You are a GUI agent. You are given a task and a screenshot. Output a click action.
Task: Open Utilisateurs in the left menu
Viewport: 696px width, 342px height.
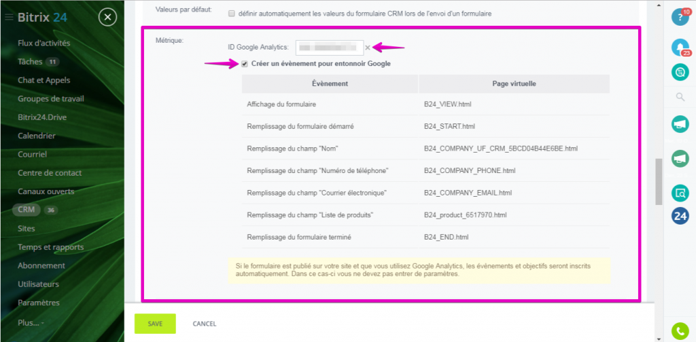pyautogui.click(x=39, y=284)
